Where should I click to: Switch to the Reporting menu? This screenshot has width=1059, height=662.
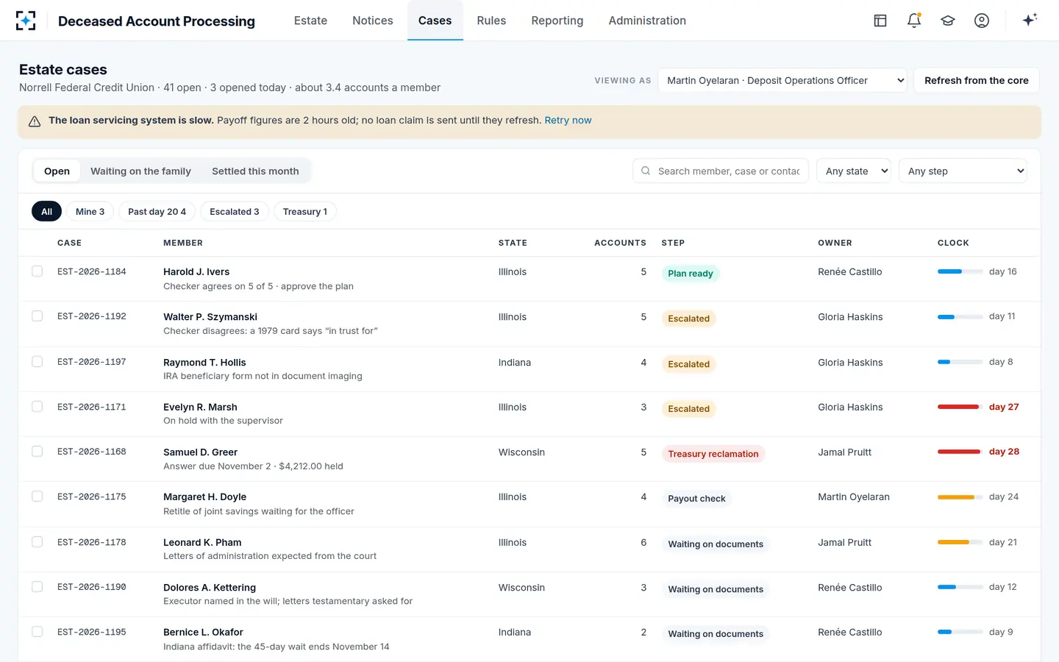click(557, 21)
